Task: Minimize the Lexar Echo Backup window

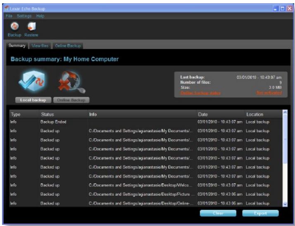Action: pos(276,8)
